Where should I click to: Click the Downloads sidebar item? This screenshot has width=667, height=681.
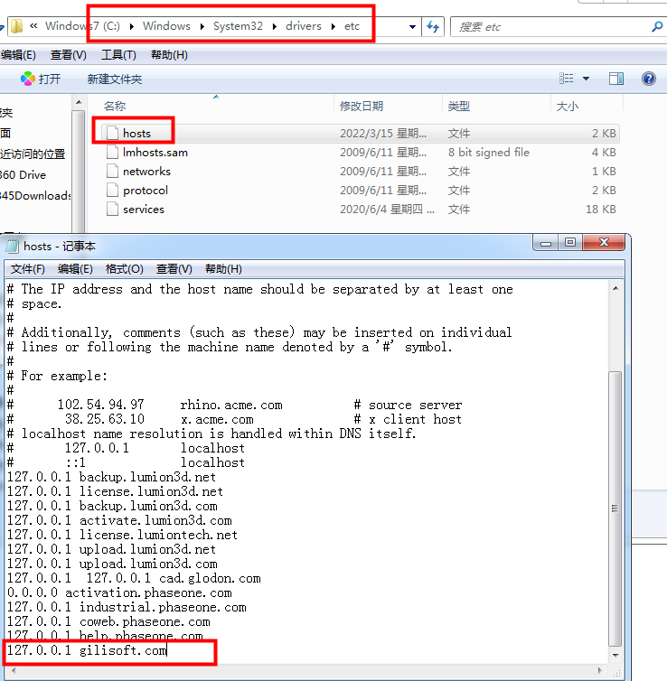point(35,196)
